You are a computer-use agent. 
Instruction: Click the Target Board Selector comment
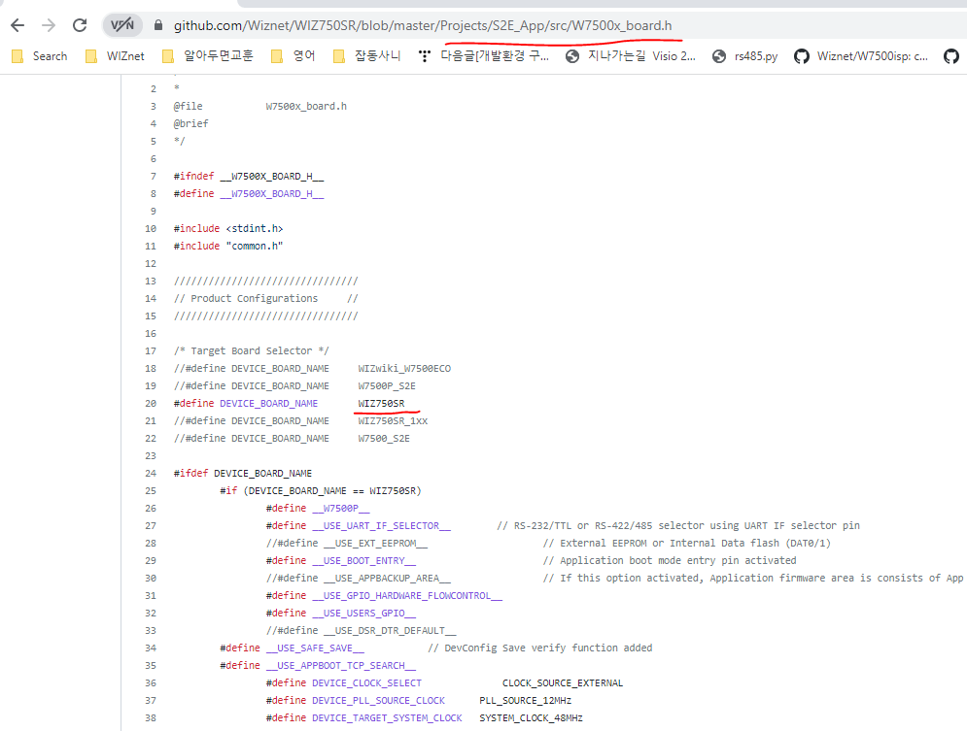[251, 351]
